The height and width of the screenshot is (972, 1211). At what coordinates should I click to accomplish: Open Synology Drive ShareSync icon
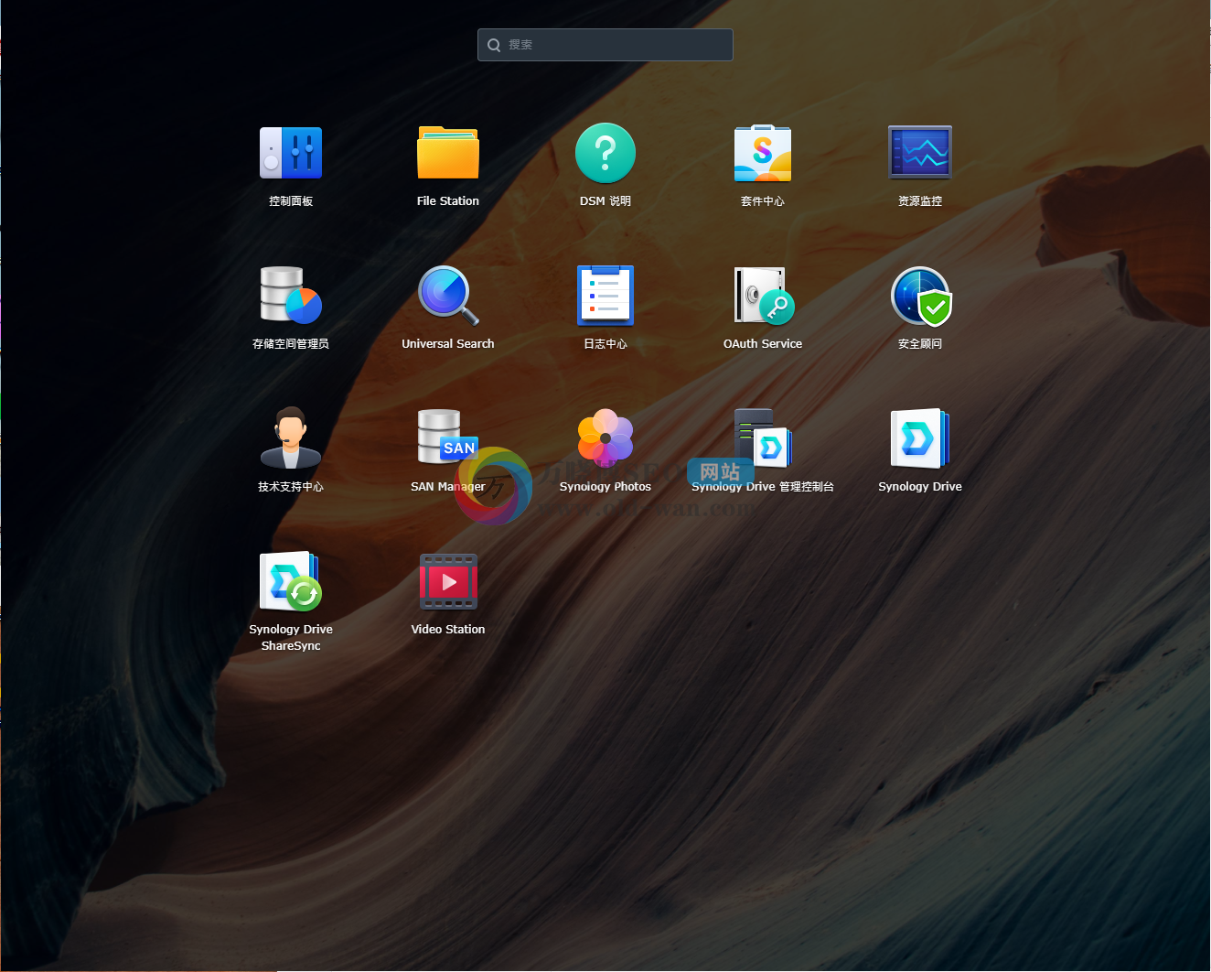coord(291,581)
